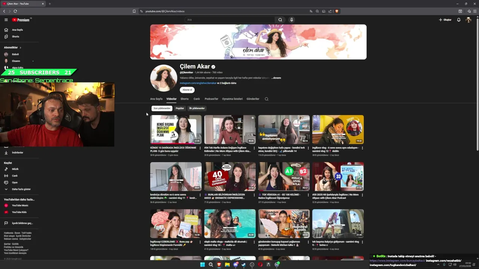Click the zoom magnifier icon in the address bar
479x269 pixels.
click(x=317, y=11)
